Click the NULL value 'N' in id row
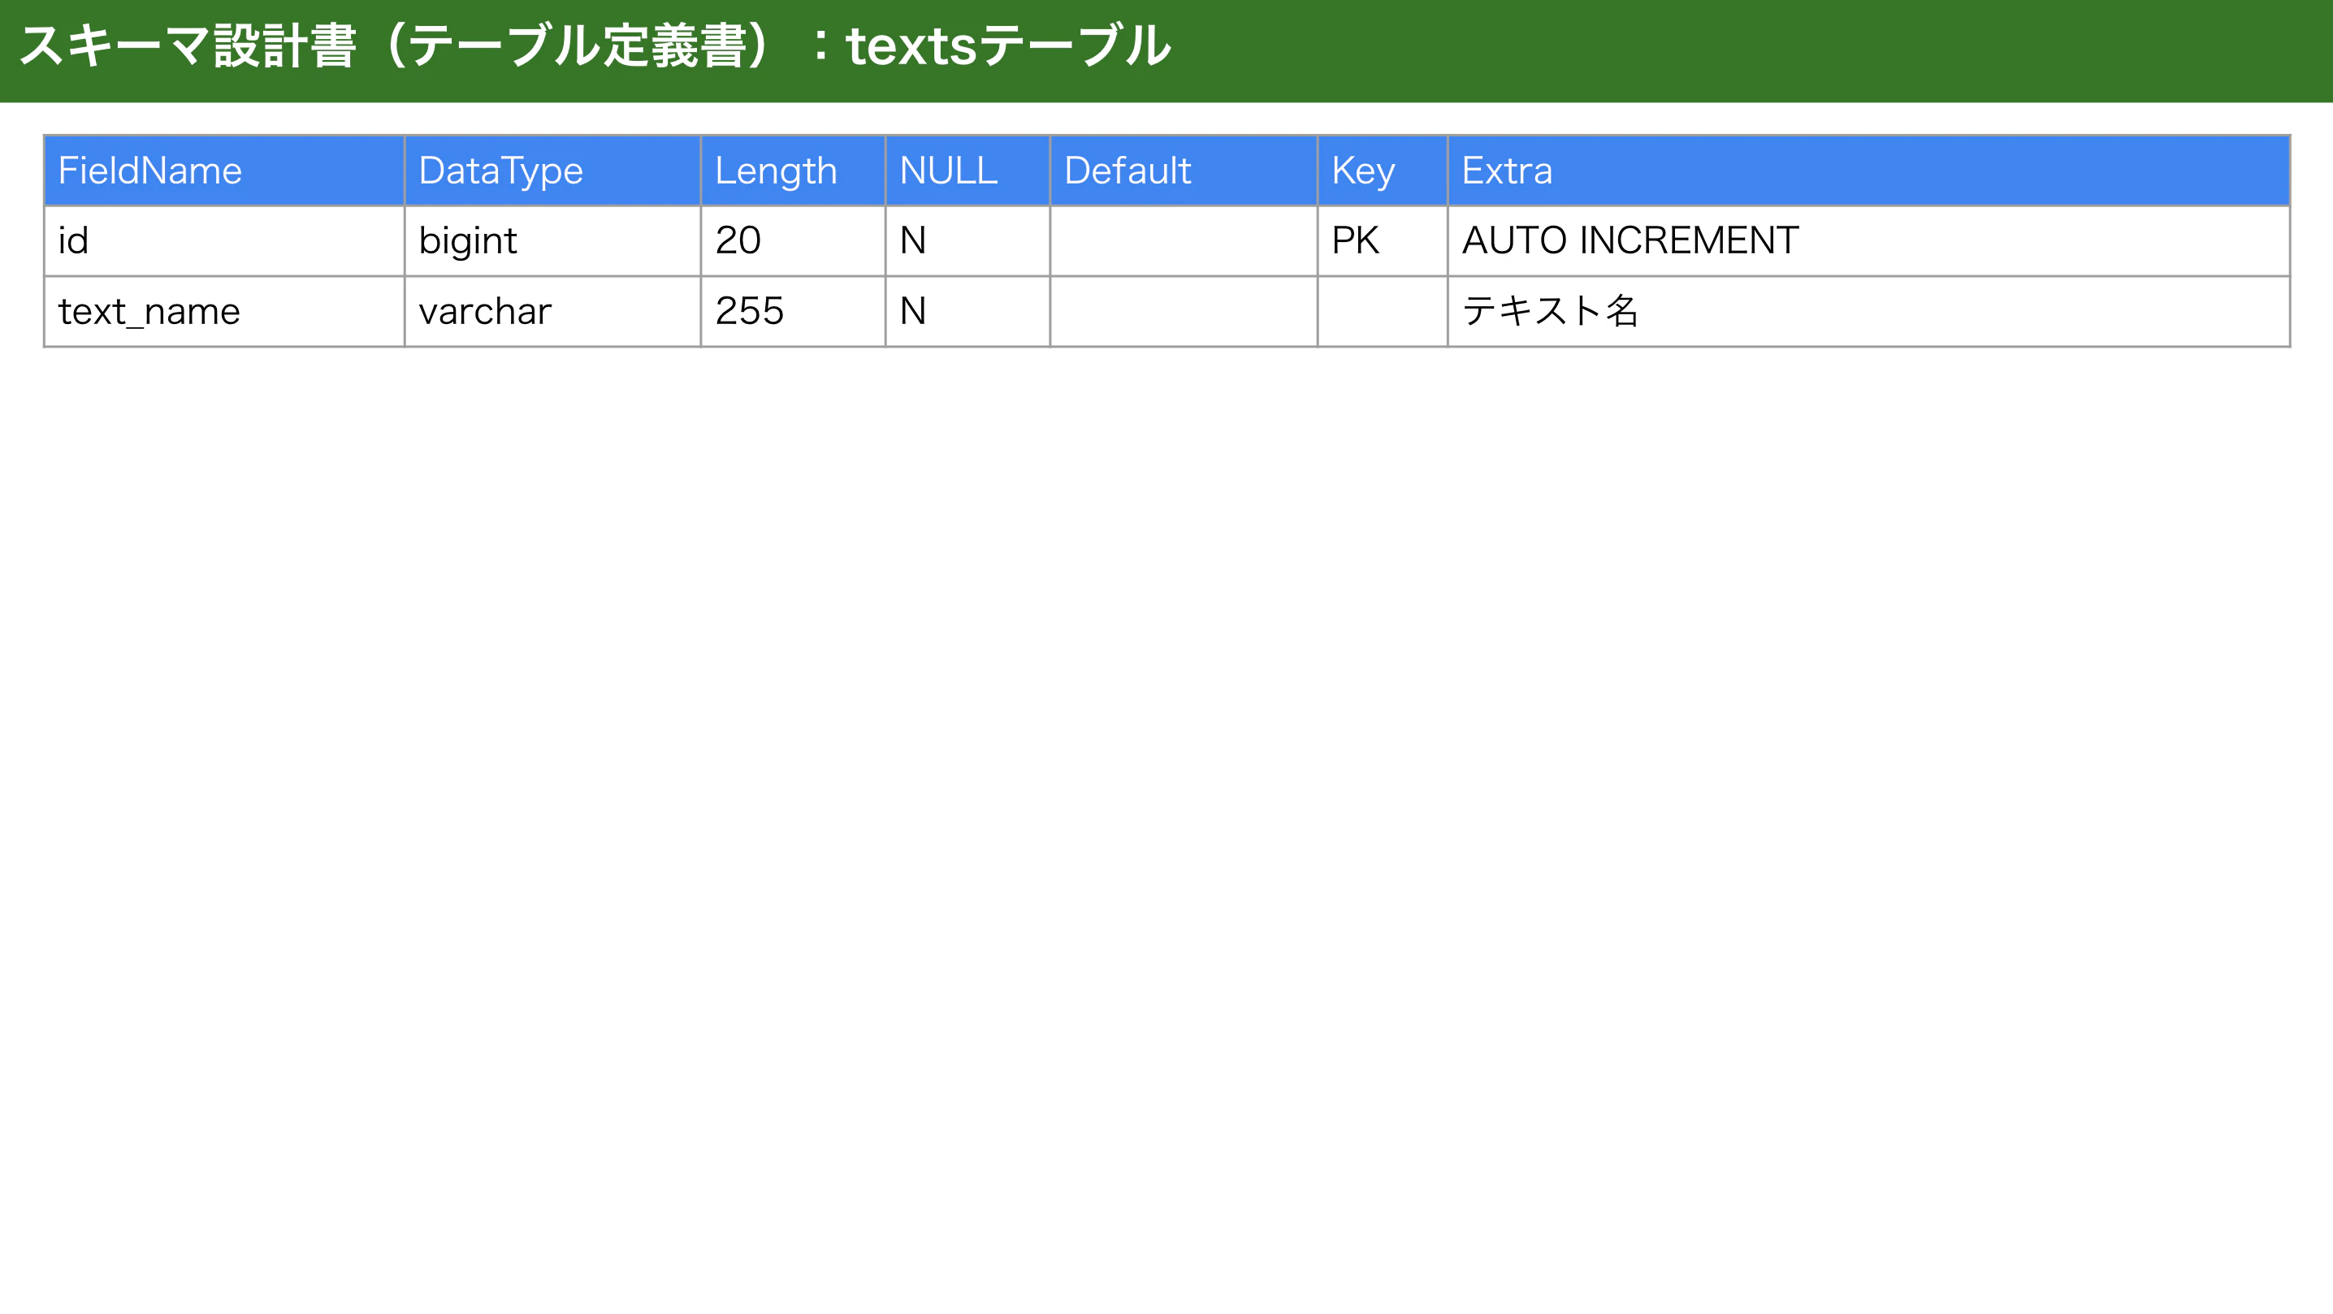Screen dimensions: 2333x1314 coord(967,241)
